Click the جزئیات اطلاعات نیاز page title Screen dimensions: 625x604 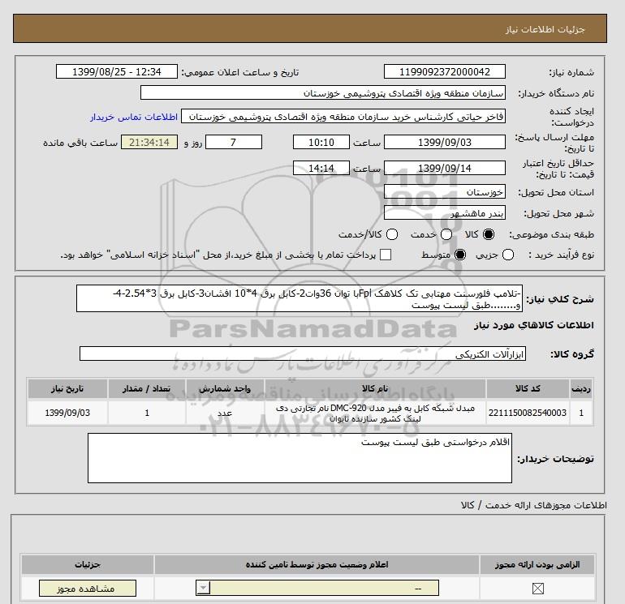click(x=545, y=29)
